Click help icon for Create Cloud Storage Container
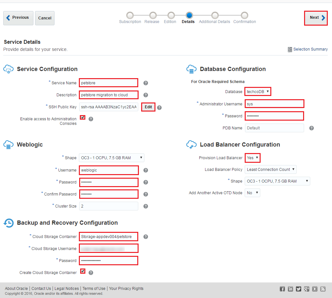Image resolution: width=332 pixels, height=298 pixels. [x=91, y=273]
